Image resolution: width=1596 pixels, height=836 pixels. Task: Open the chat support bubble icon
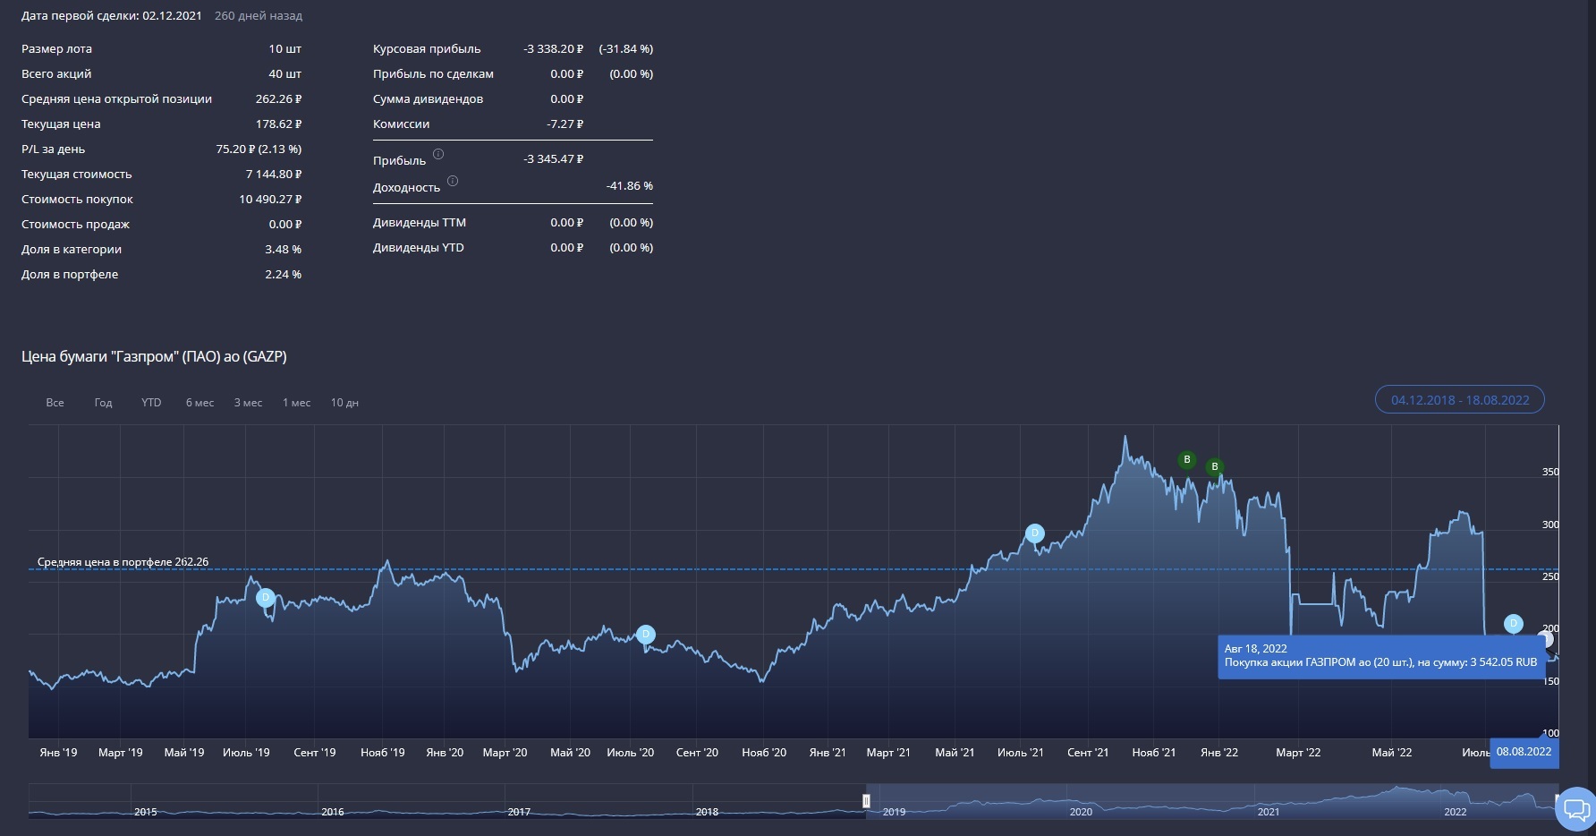click(x=1575, y=808)
